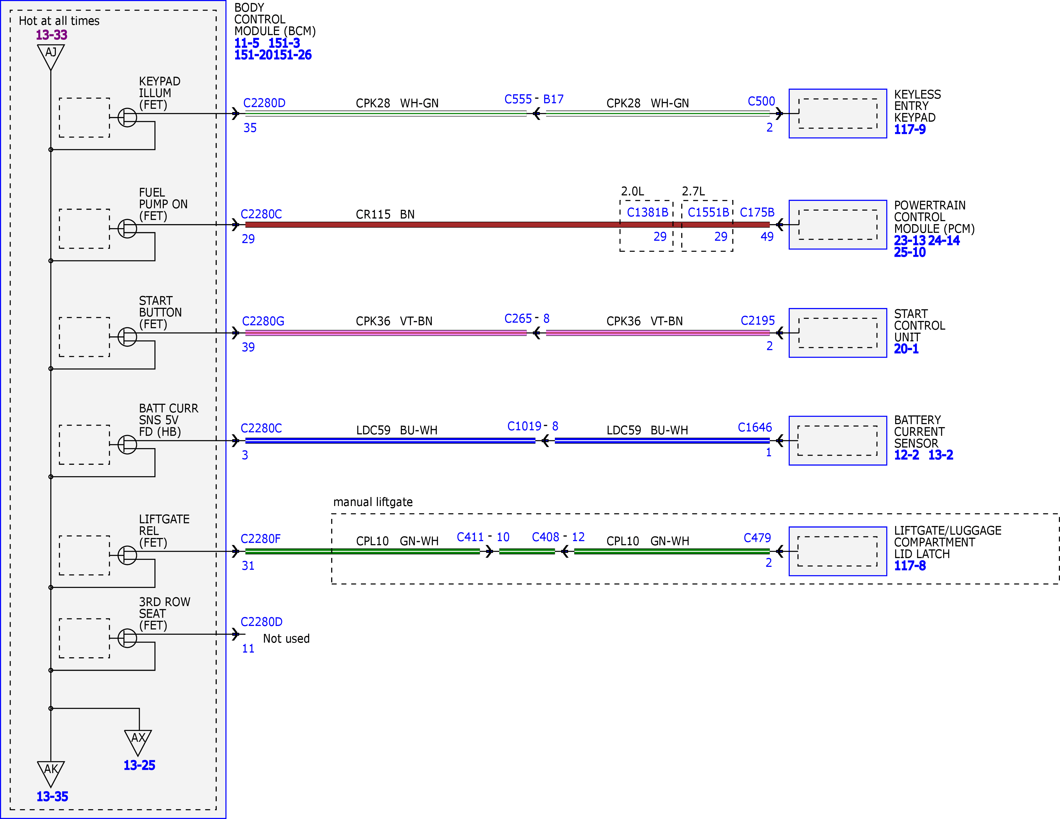Click connector C1646 label

click(x=755, y=428)
